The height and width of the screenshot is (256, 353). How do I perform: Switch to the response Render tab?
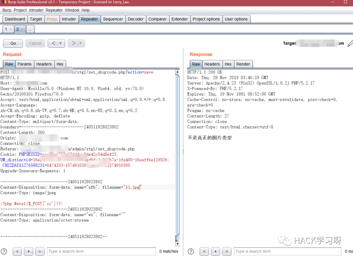[x=243, y=64]
